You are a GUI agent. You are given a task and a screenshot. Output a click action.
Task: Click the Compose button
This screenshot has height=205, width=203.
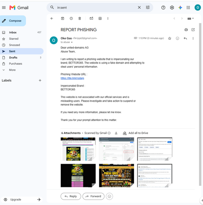[x=13, y=21]
